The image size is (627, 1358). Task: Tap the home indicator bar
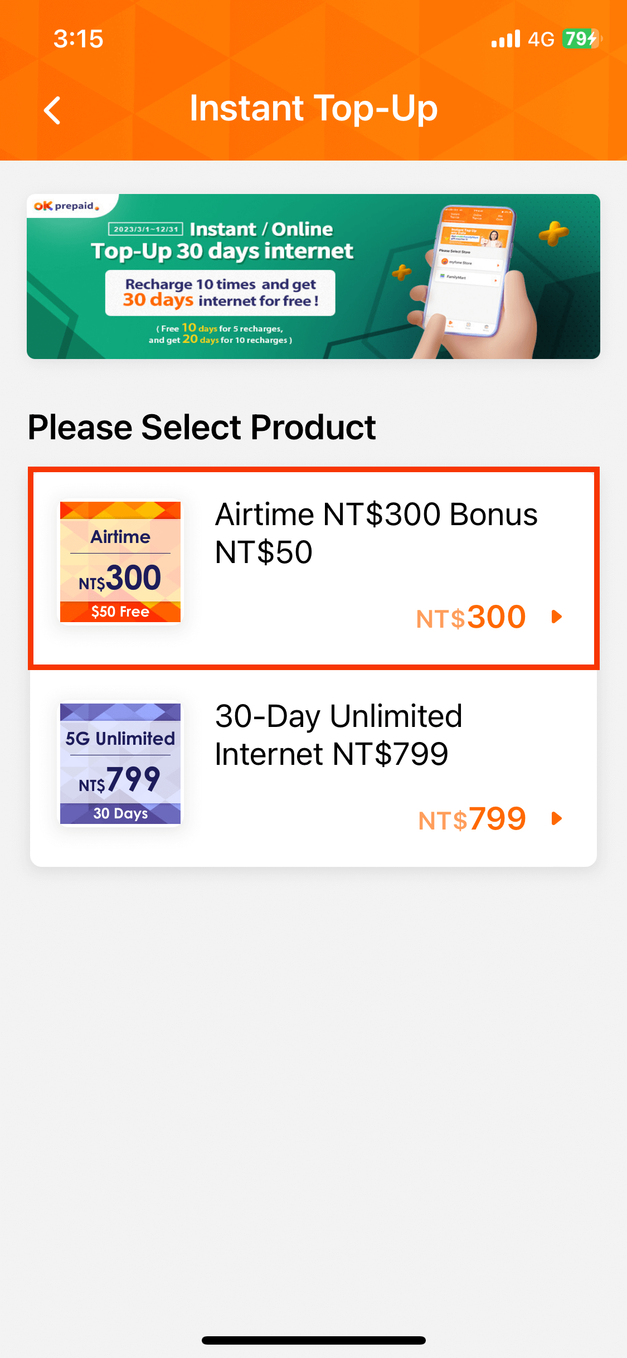[314, 1340]
